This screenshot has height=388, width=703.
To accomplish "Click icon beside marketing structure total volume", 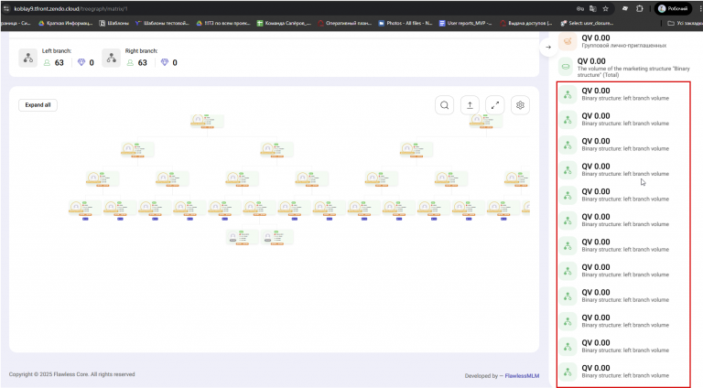I will [x=566, y=67].
